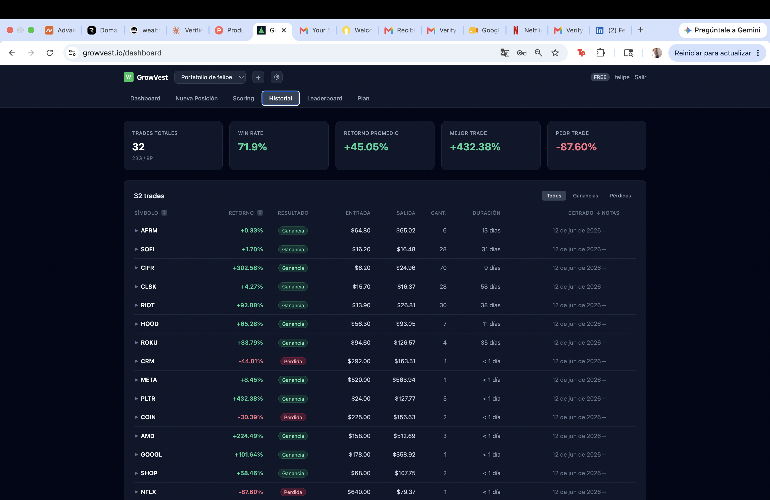Bookmark this page with the star
The height and width of the screenshot is (500, 770).
(555, 53)
